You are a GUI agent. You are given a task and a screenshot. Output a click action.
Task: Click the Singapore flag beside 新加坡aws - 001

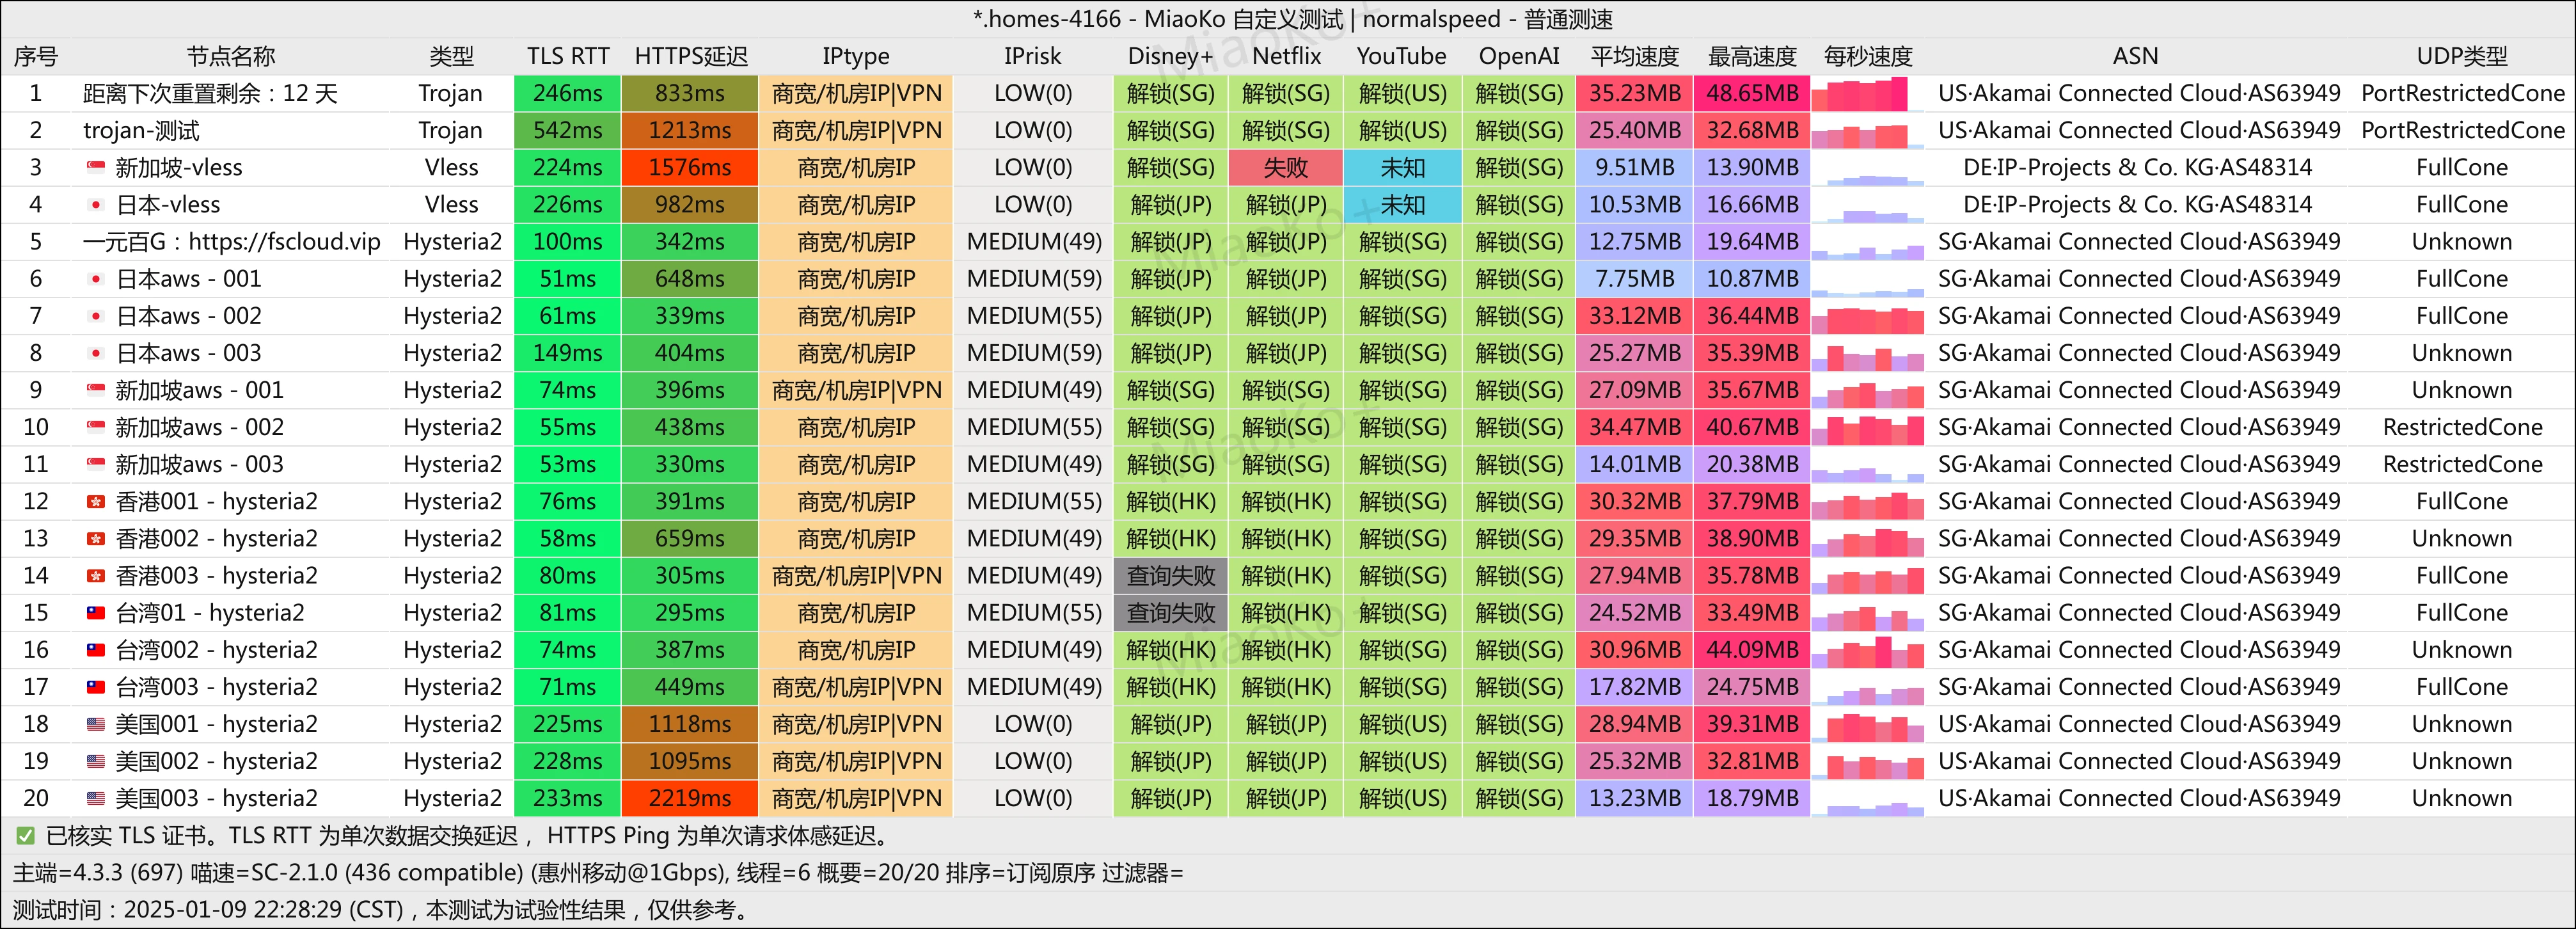click(x=96, y=390)
